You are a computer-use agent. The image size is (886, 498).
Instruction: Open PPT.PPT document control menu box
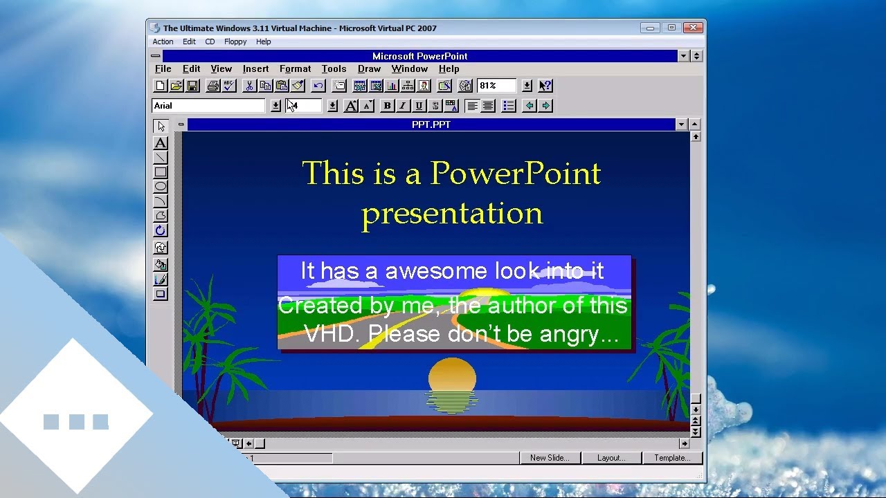point(181,125)
